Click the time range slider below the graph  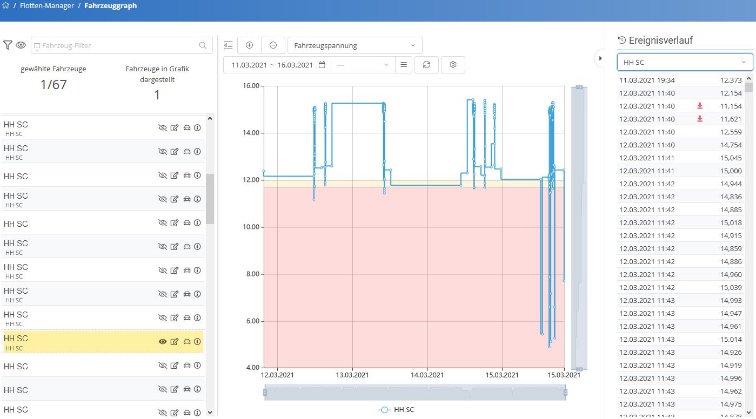pyautogui.click(x=414, y=393)
